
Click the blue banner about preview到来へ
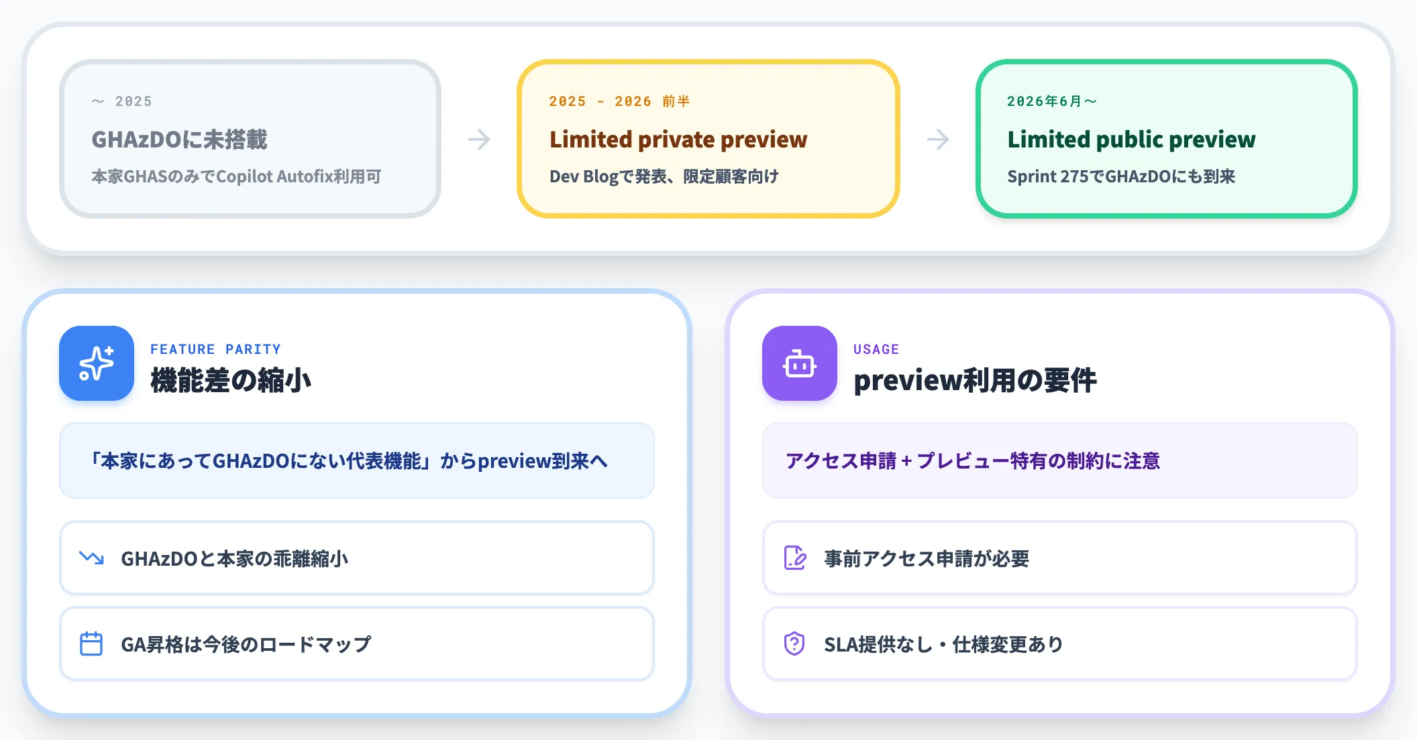[x=357, y=460]
